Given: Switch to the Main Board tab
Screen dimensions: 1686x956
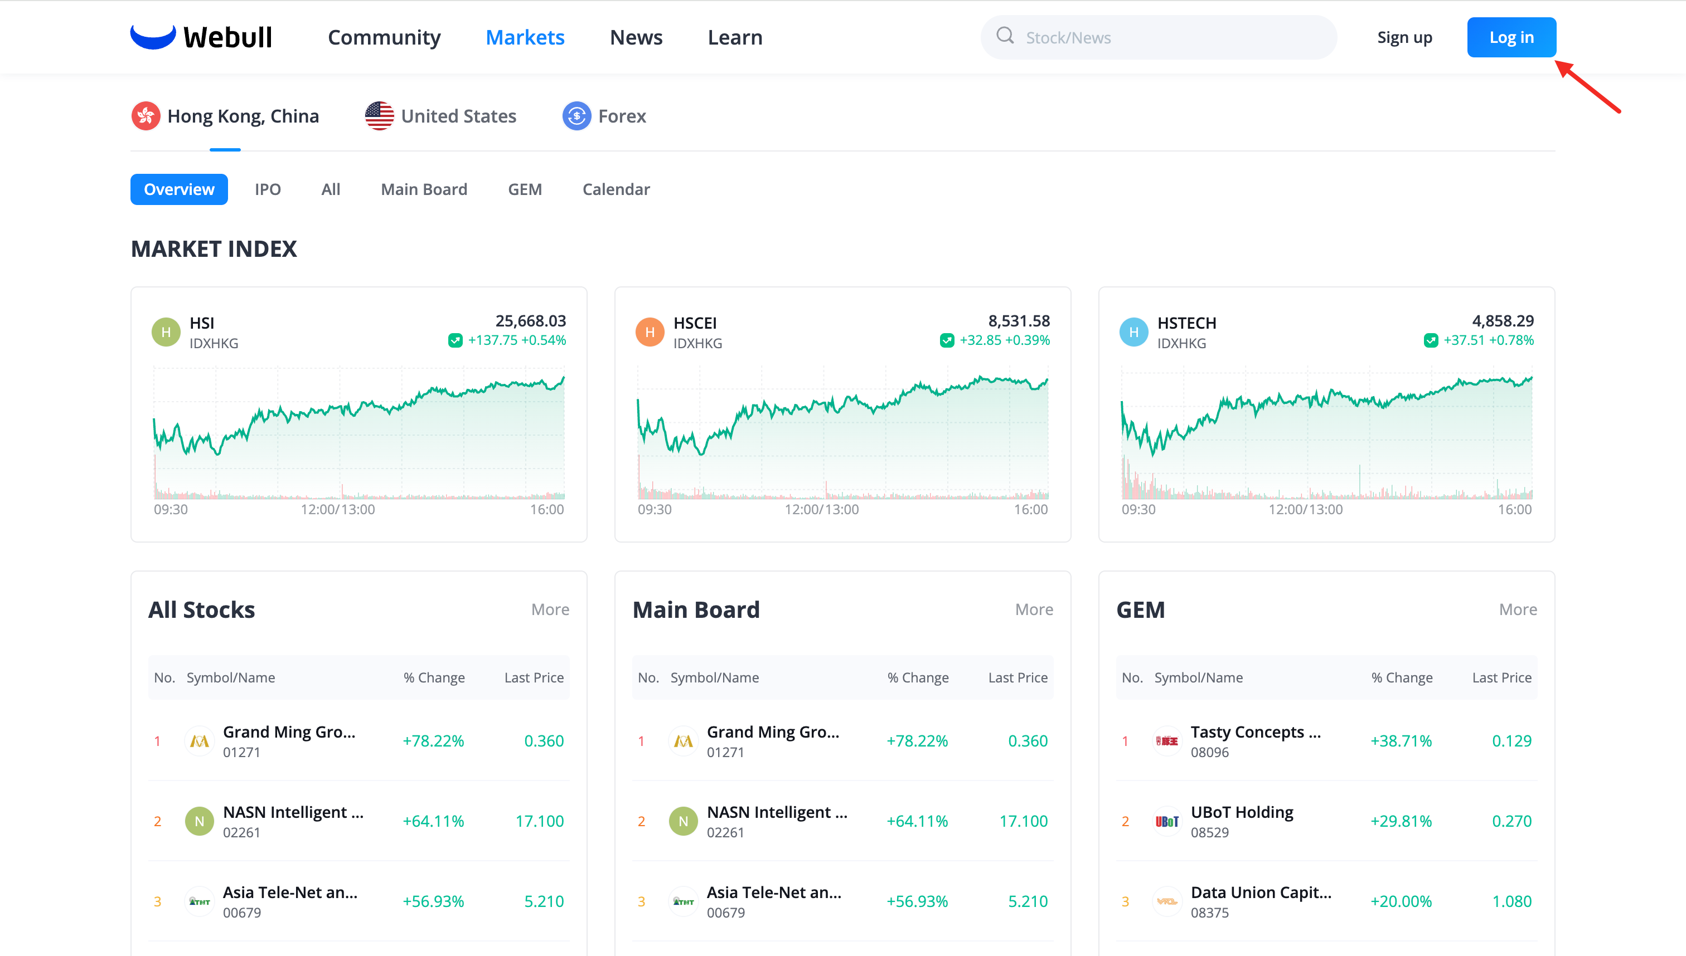Looking at the screenshot, I should click(x=424, y=189).
